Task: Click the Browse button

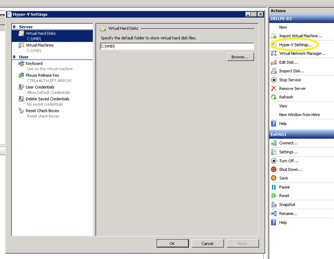Action: point(240,57)
